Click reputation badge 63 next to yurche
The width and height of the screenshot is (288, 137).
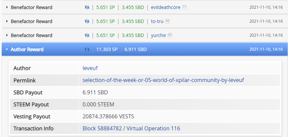click(170, 35)
